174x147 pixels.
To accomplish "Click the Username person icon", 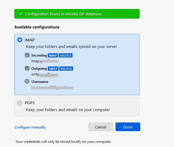I will pyautogui.click(x=27, y=81).
